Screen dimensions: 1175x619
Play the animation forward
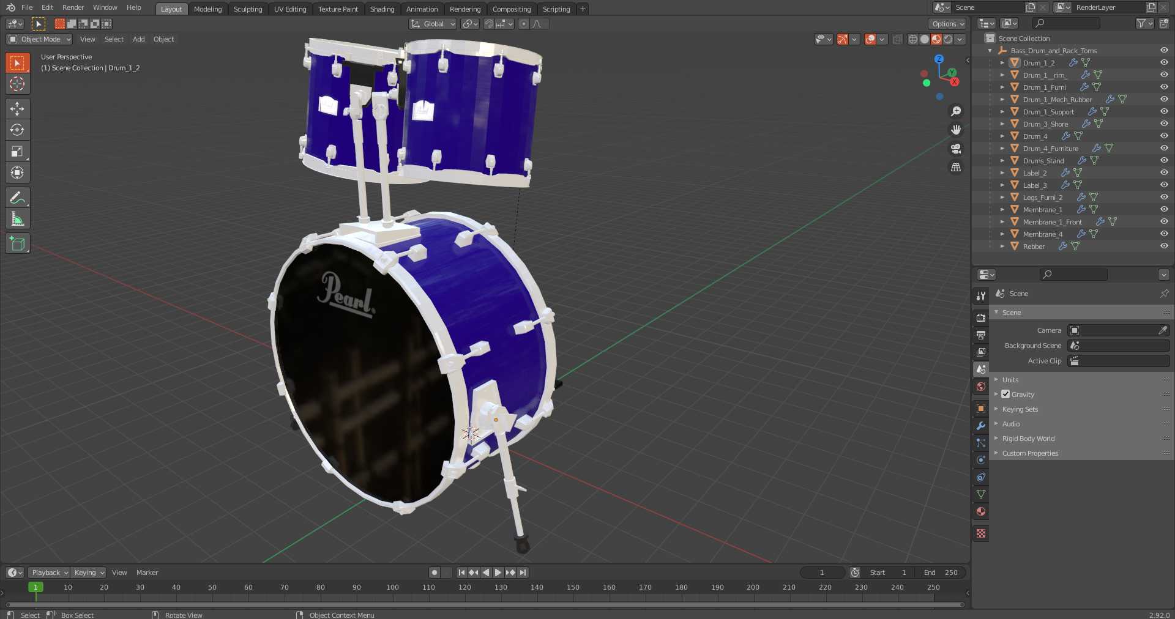(x=498, y=573)
